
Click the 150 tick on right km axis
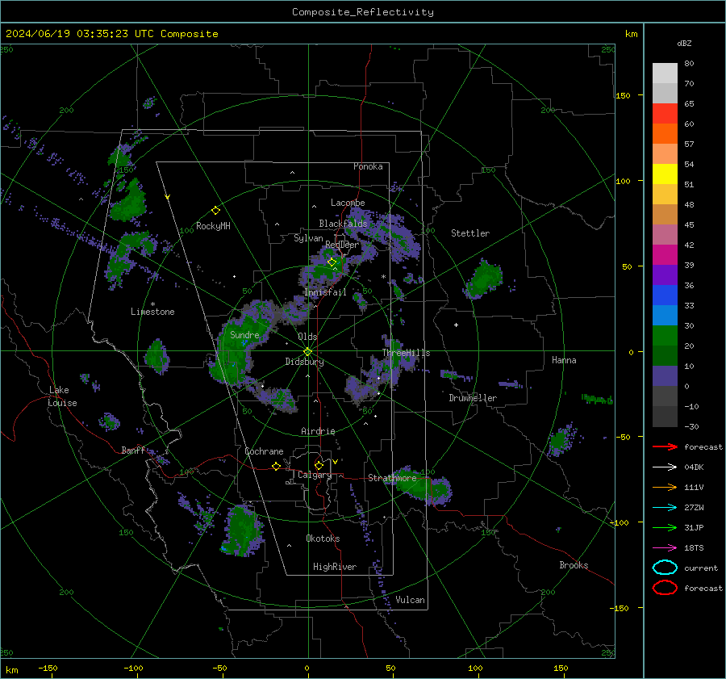pos(624,95)
